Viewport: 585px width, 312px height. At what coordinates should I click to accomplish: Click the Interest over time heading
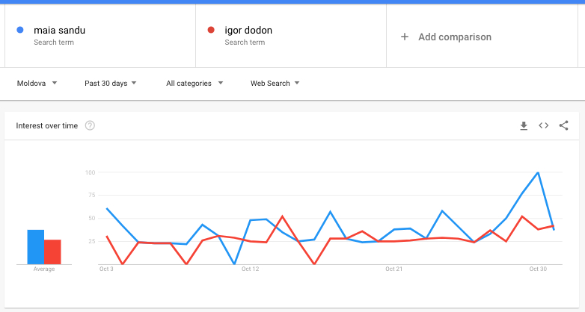point(47,126)
